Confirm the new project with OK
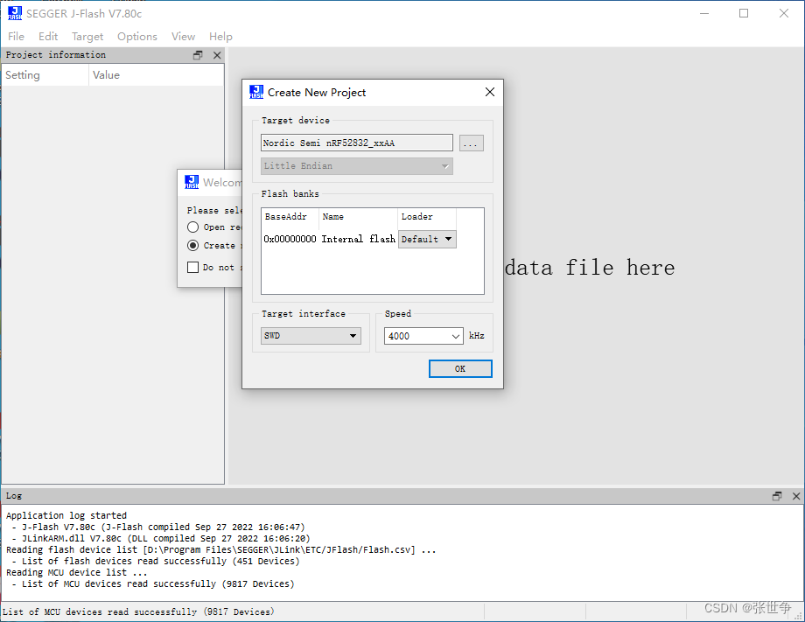805x622 pixels. point(460,368)
